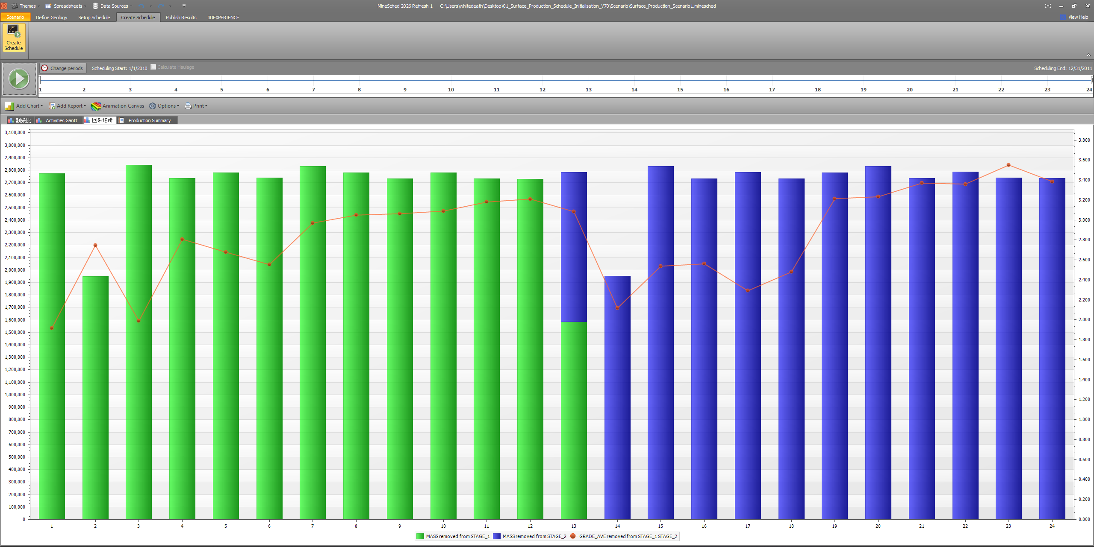The height and width of the screenshot is (547, 1094).
Task: Click the grade data point at period 23
Action: click(1008, 165)
